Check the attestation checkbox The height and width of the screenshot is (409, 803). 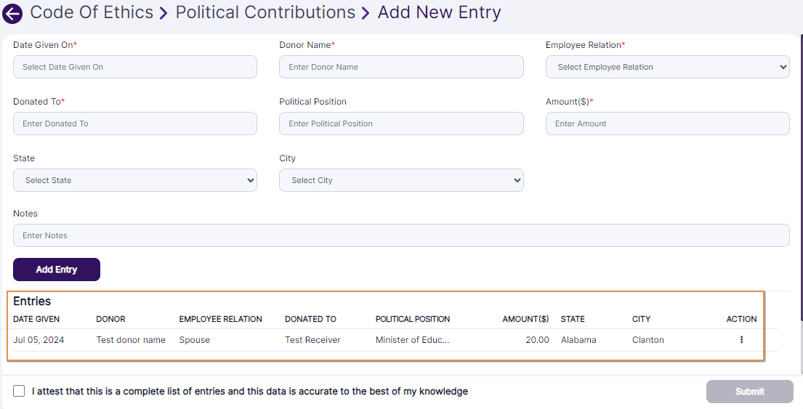coord(19,391)
